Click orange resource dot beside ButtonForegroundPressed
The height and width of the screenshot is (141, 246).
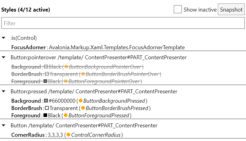66,115
